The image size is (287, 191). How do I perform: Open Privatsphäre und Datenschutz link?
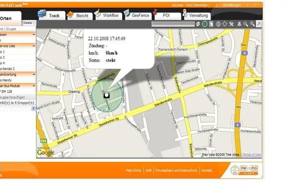click(176, 170)
